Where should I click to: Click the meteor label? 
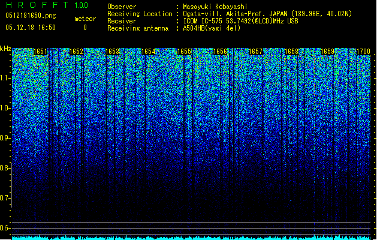click(x=85, y=19)
